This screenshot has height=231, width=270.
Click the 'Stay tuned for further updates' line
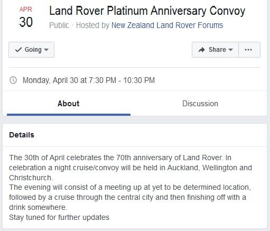point(59,217)
